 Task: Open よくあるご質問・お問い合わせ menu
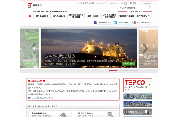(110, 16)
